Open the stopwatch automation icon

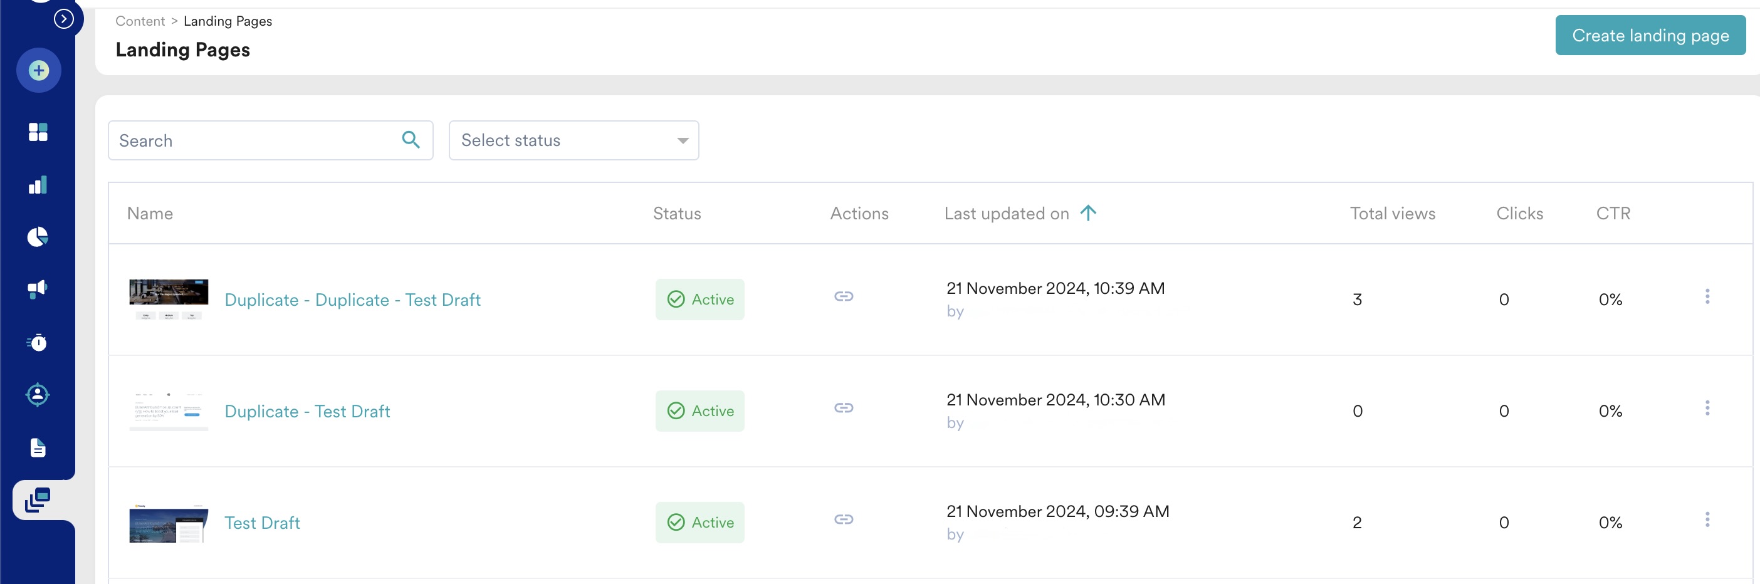coord(38,342)
